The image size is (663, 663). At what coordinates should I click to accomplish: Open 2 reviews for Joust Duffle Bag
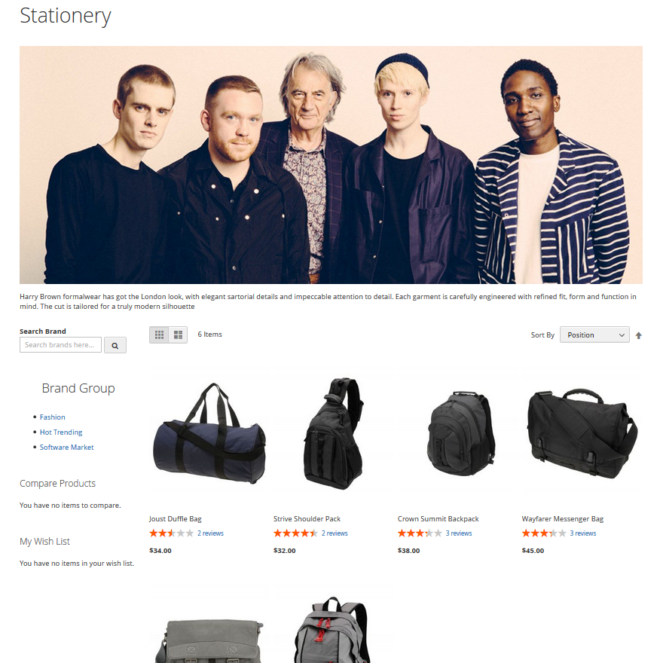point(210,533)
